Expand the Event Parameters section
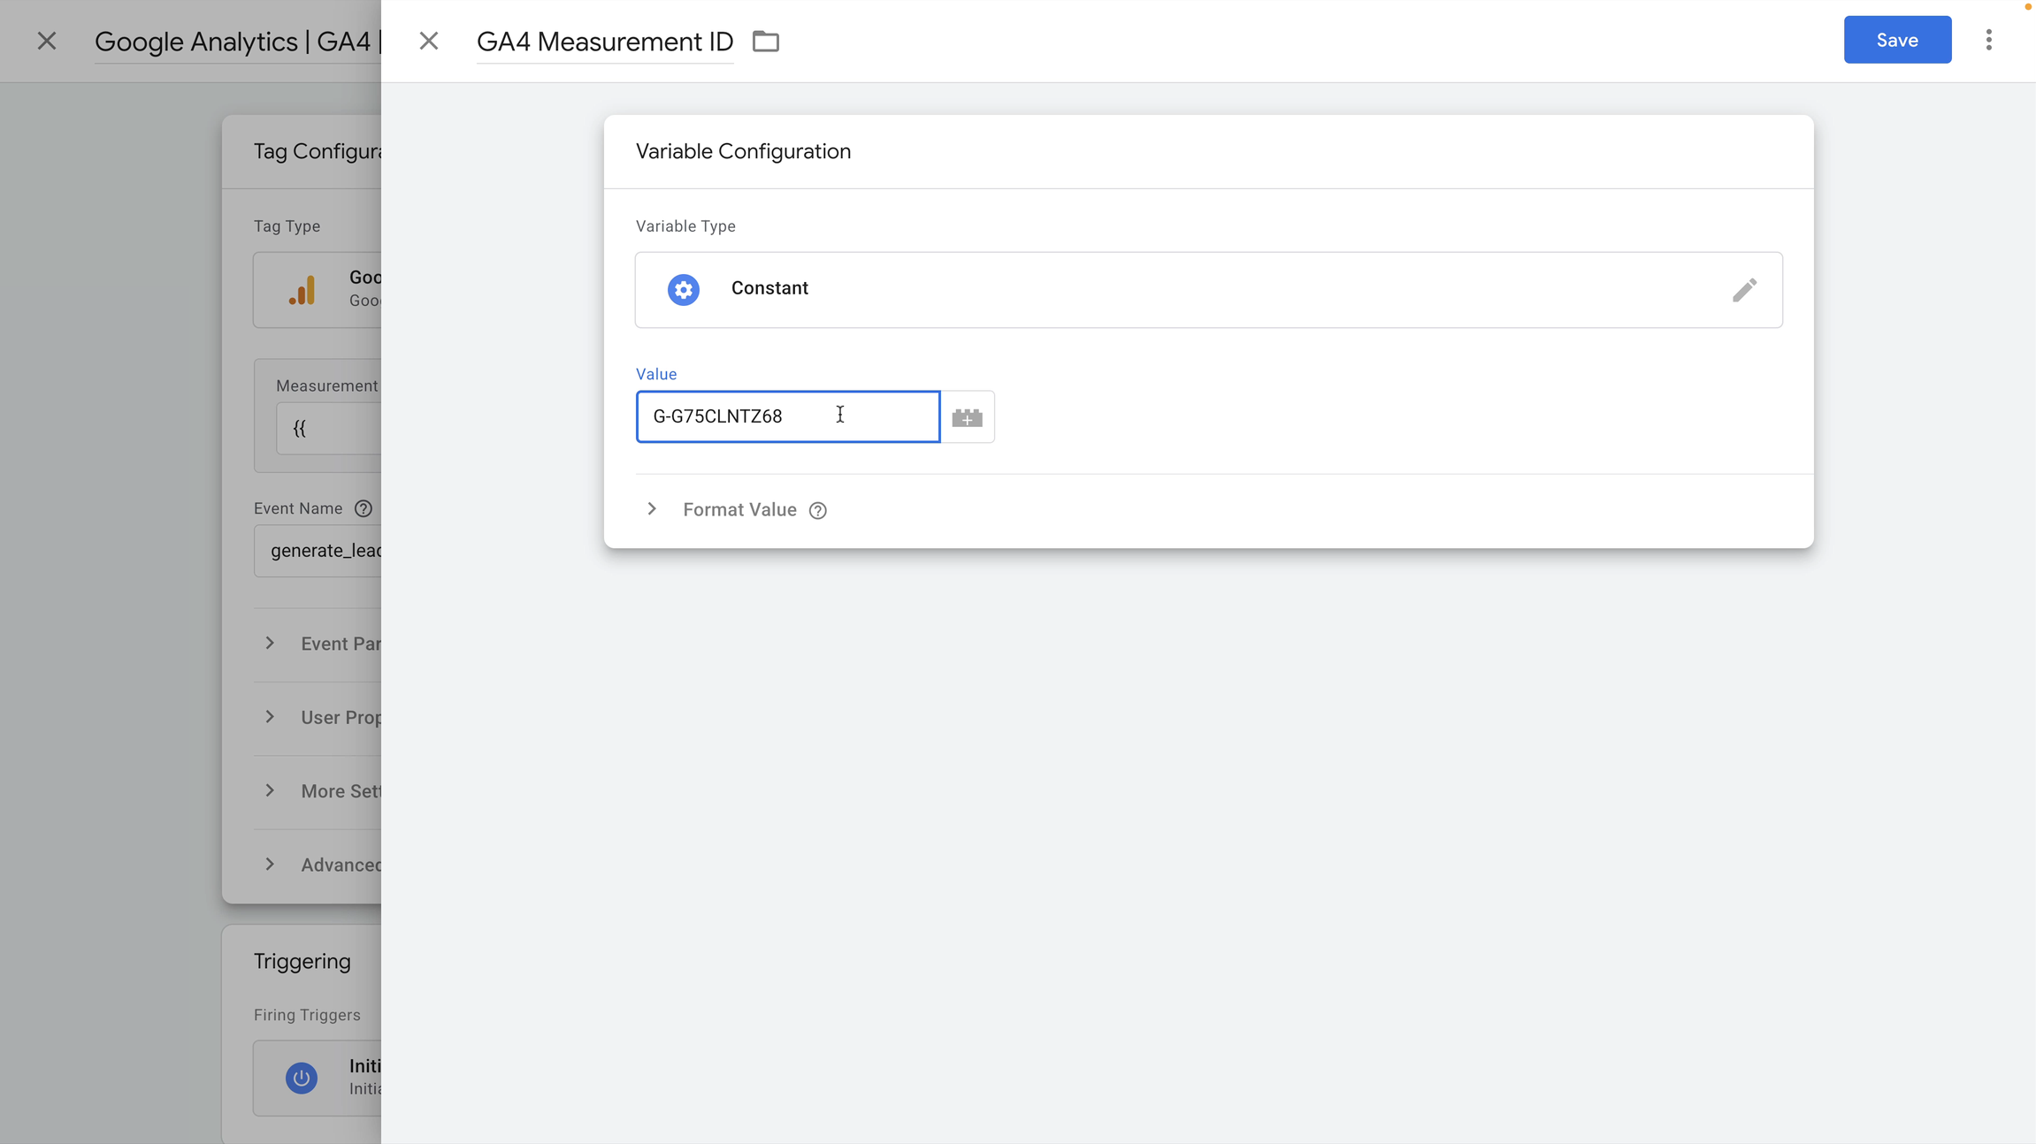The image size is (2036, 1144). click(271, 644)
